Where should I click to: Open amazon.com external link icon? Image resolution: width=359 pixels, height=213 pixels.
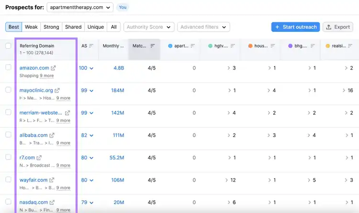[x=53, y=68]
